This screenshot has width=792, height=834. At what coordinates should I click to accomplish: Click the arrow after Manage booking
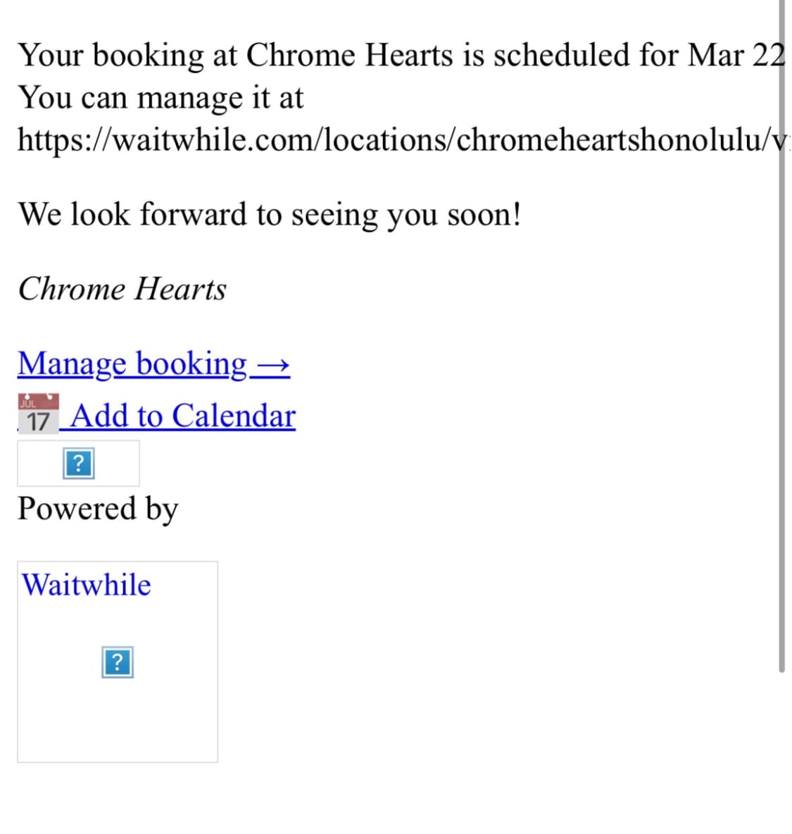[x=273, y=366]
